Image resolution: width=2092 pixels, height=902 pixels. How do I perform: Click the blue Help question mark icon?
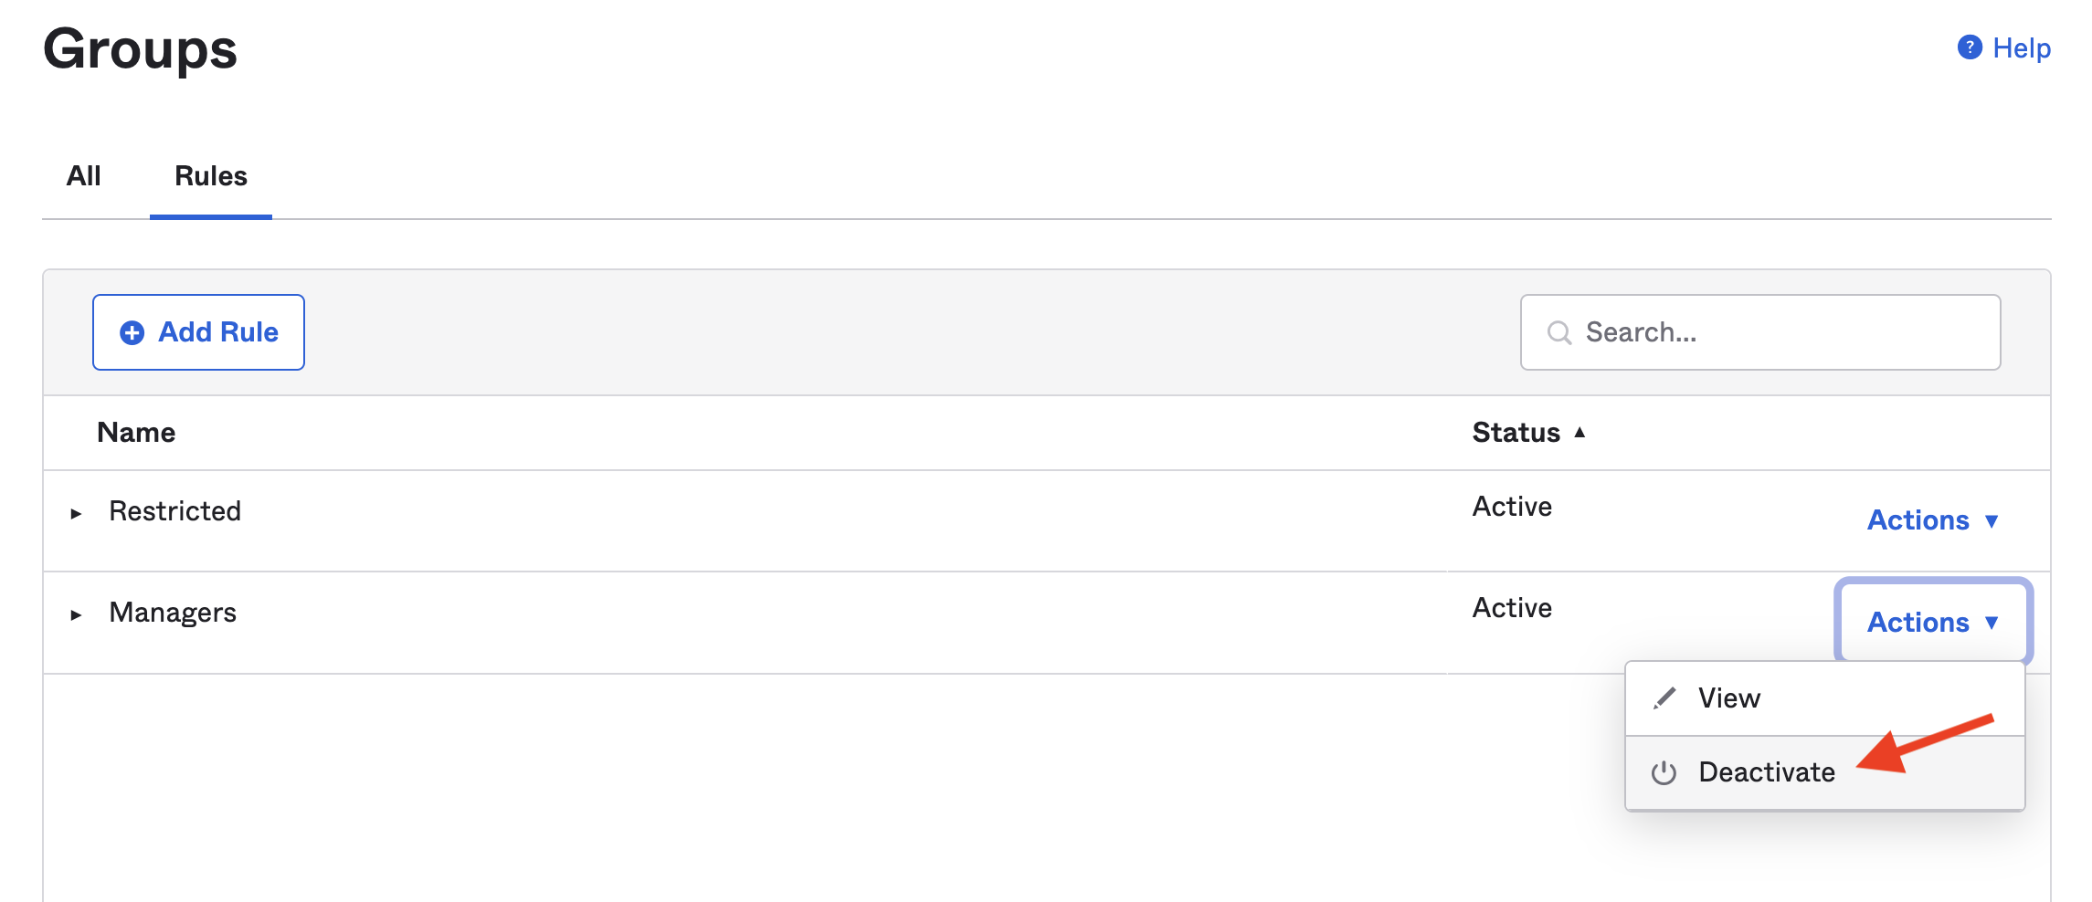pyautogui.click(x=1970, y=47)
